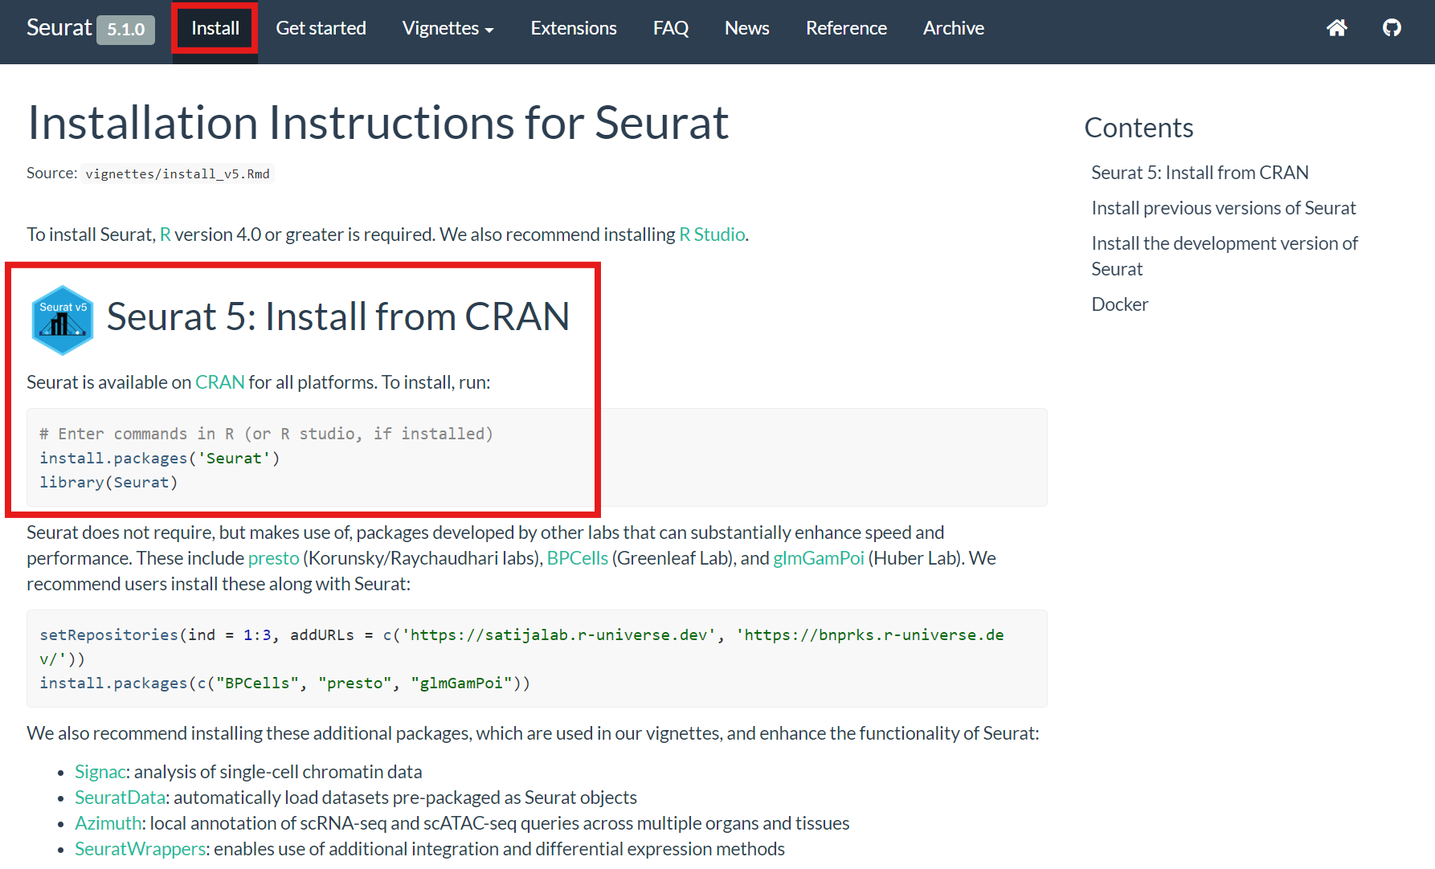Open the CRAN link
The height and width of the screenshot is (869, 1435).
click(x=219, y=382)
